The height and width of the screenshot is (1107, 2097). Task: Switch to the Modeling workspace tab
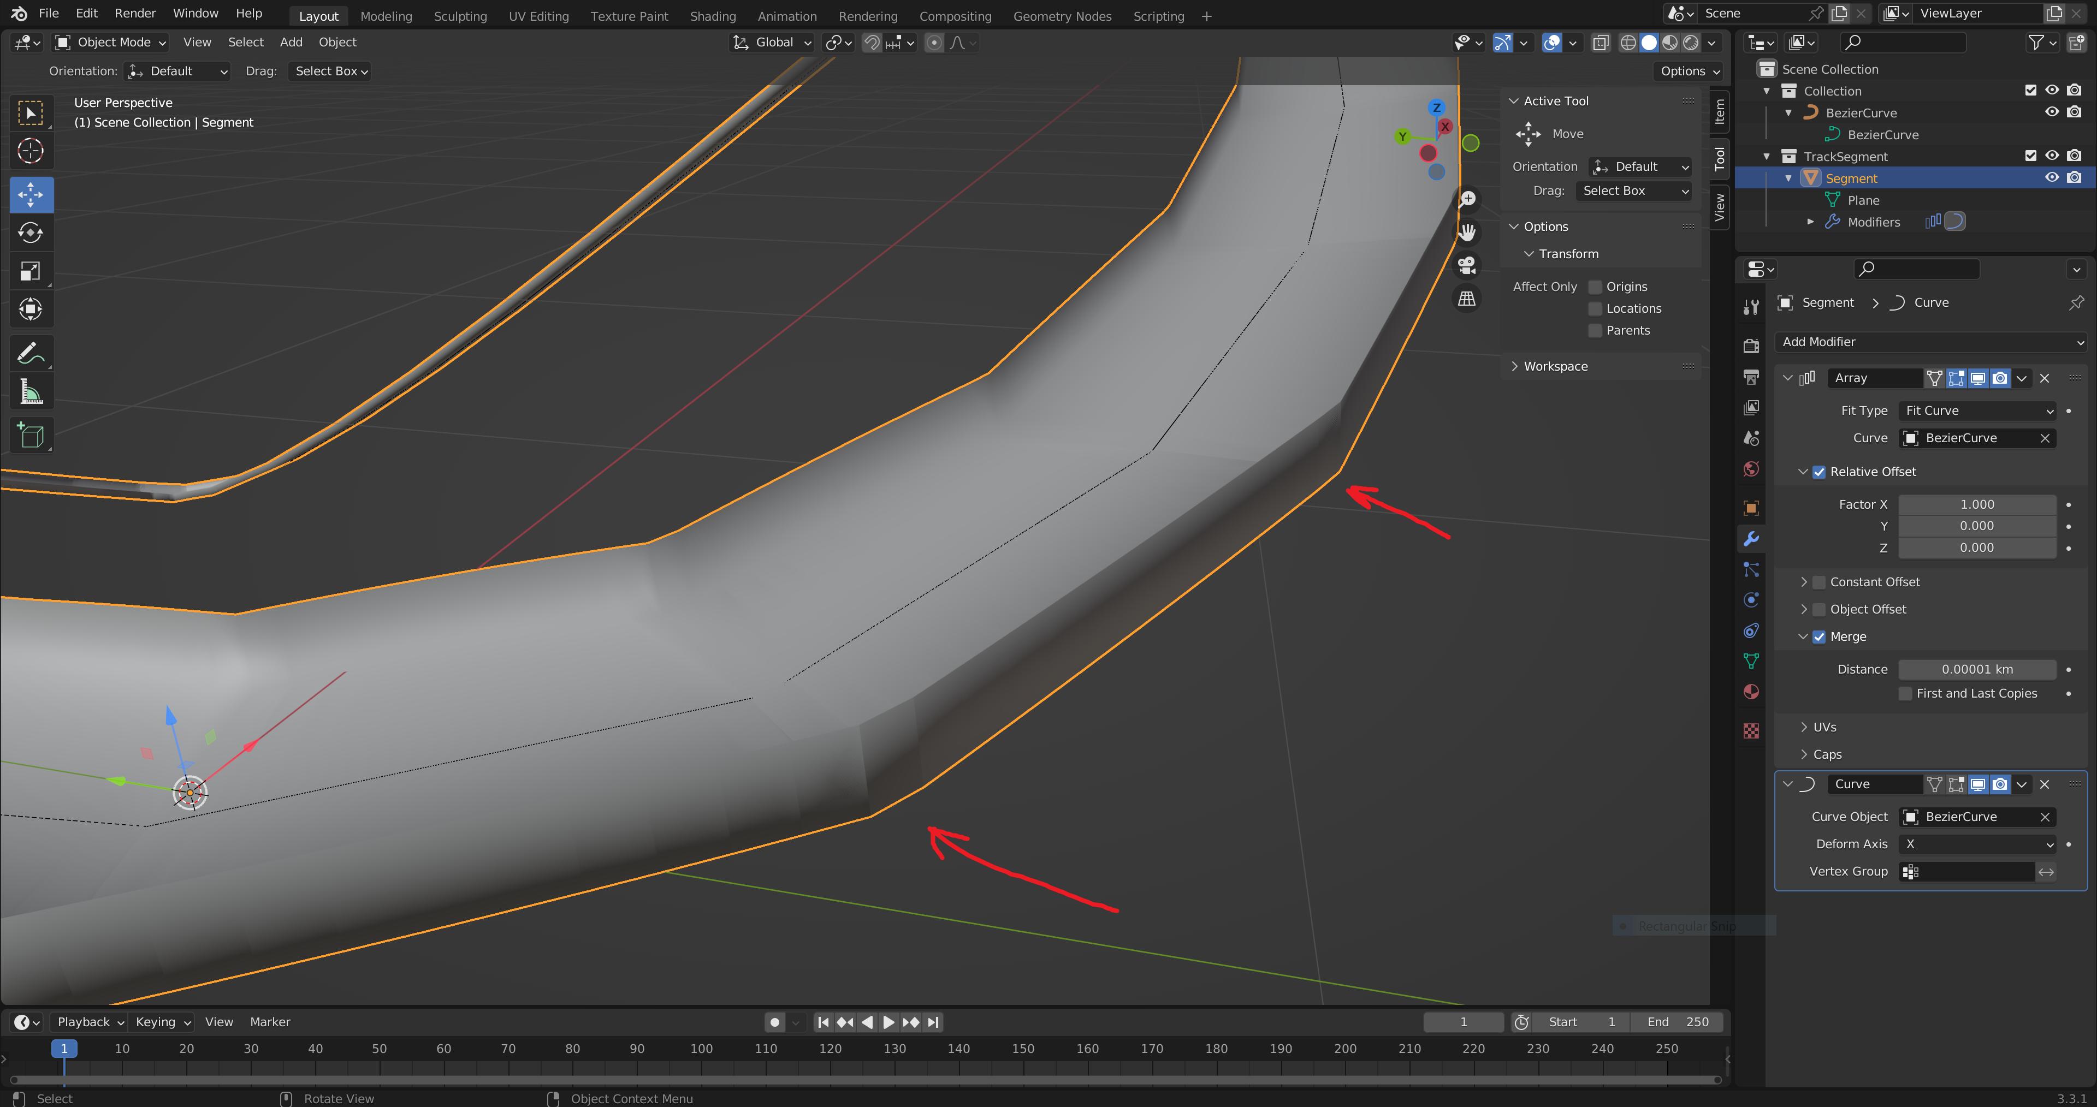(386, 15)
